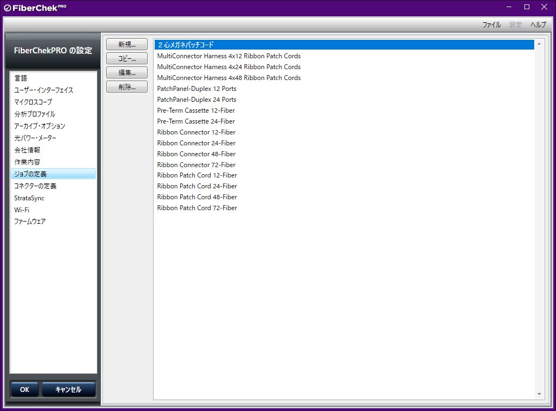Select アーカイブ・オプション in sidebar
The width and height of the screenshot is (556, 411).
(x=53, y=126)
